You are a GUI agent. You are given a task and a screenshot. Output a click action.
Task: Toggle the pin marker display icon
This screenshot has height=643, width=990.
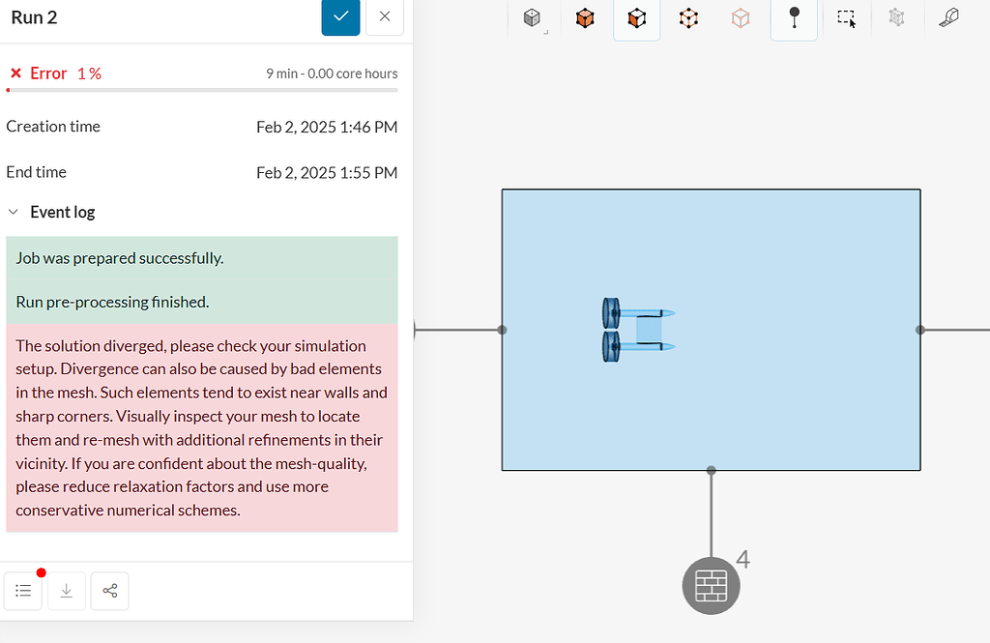coord(794,18)
